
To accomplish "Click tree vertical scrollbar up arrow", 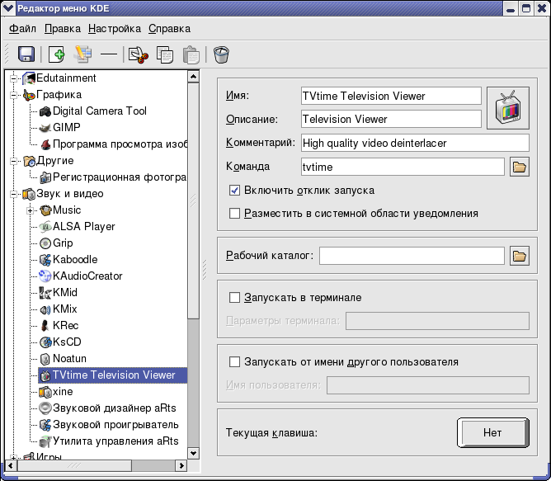I will (193, 77).
